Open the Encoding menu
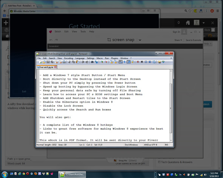223x178 pixels. point(68,58)
